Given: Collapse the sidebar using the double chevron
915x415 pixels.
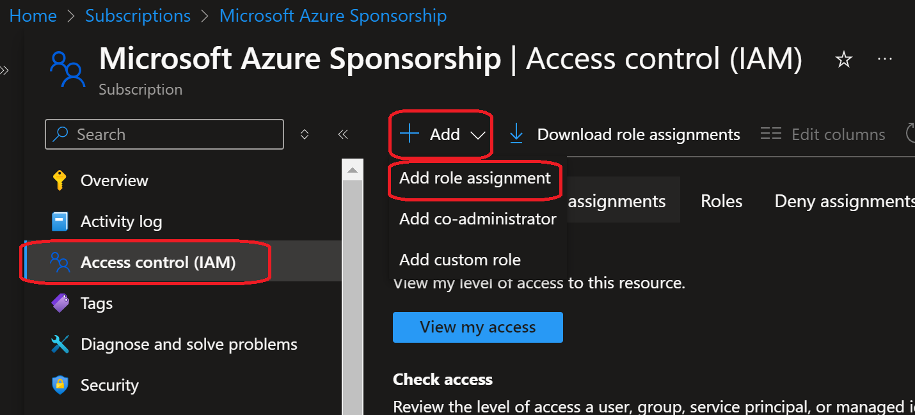Looking at the screenshot, I should (x=342, y=134).
